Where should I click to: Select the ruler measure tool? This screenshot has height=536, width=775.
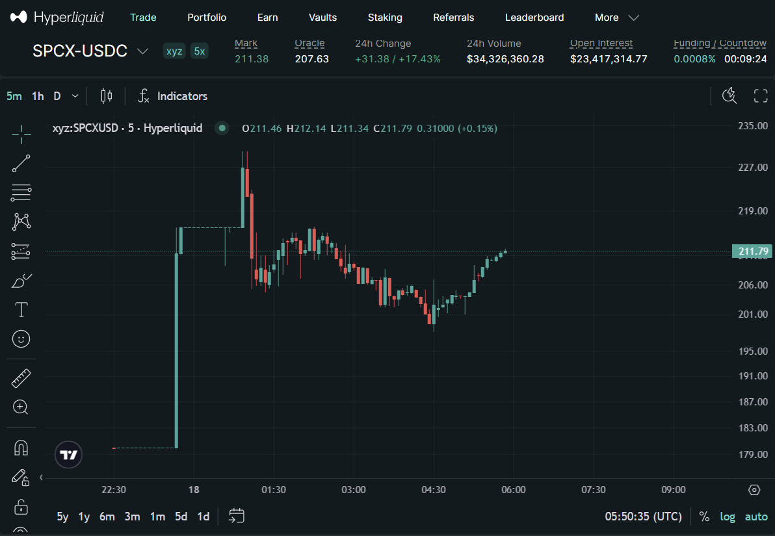pos(21,378)
